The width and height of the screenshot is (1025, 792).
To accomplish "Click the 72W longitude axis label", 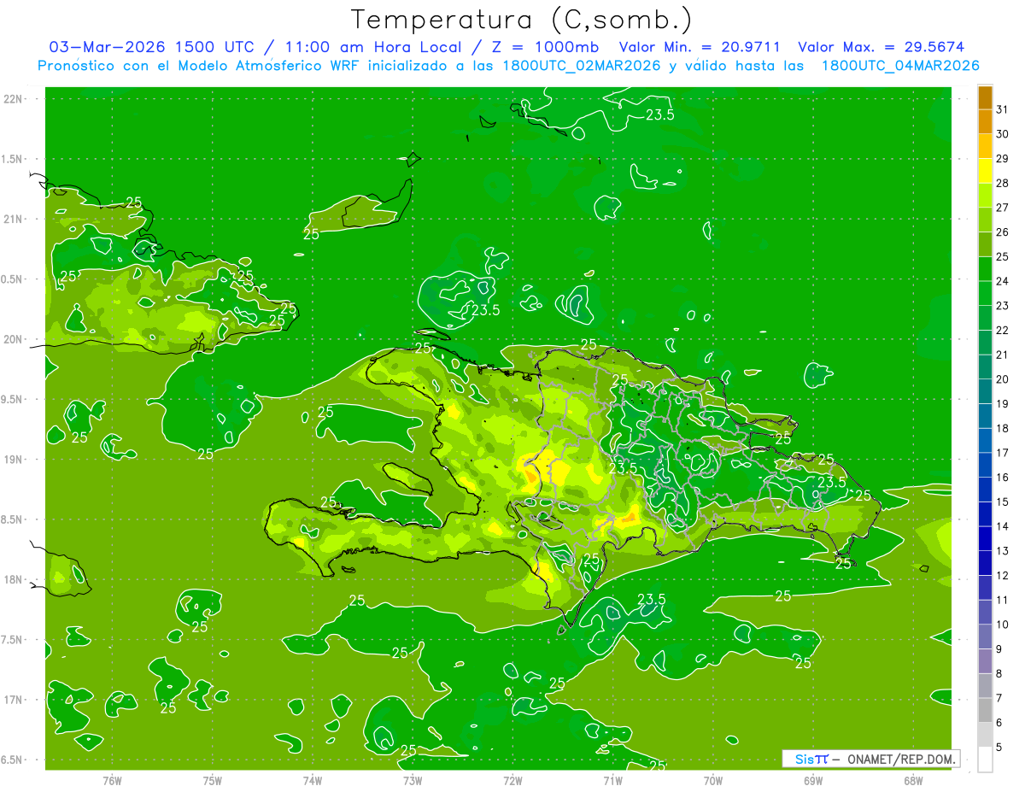I will [512, 780].
